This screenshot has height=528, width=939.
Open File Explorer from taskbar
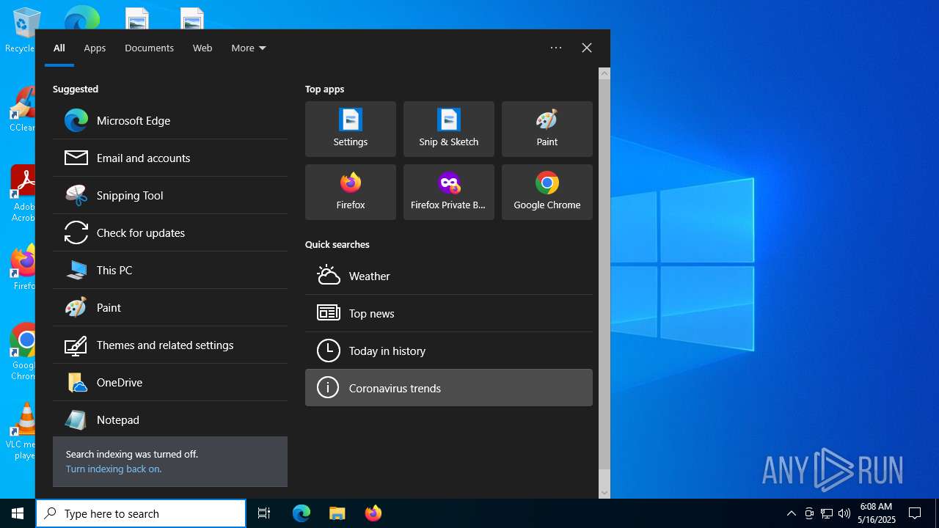click(337, 513)
